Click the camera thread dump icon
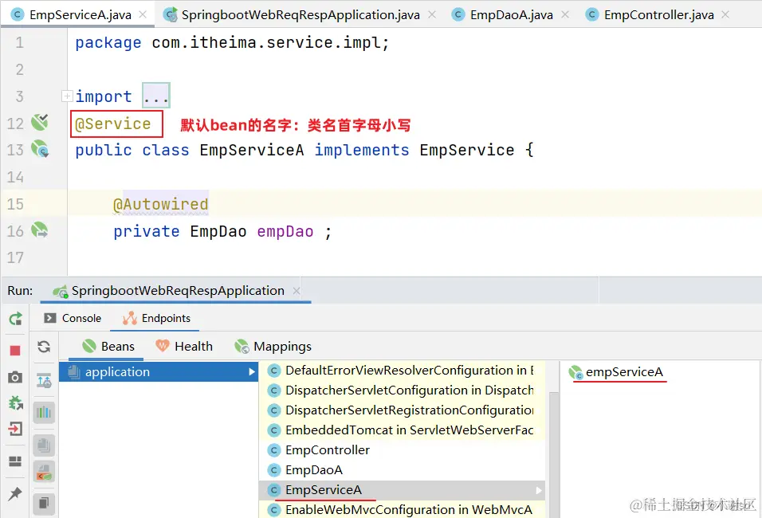Image resolution: width=762 pixels, height=518 pixels. pyautogui.click(x=15, y=377)
